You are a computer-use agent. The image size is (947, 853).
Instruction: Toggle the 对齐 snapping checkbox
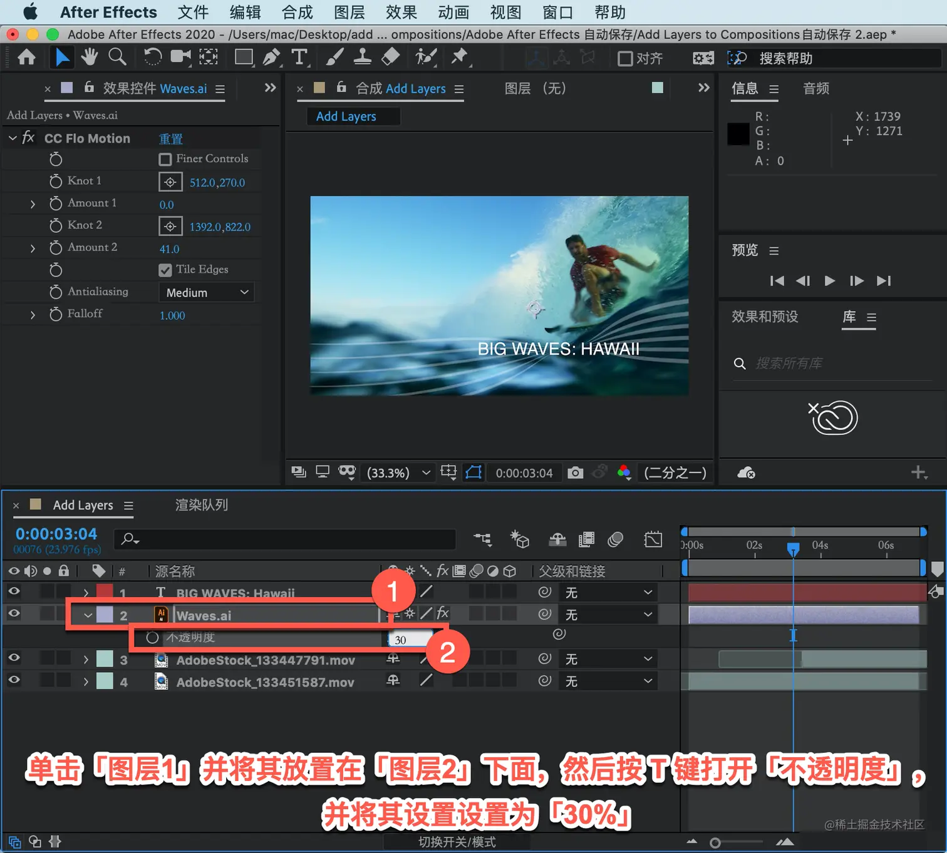(x=625, y=59)
